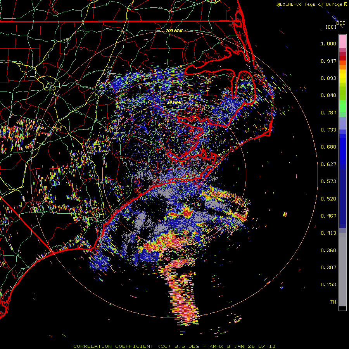Viewport: 349px width, 349px height.
Task: Select the 0.467 color scale value
Action: tap(328, 216)
